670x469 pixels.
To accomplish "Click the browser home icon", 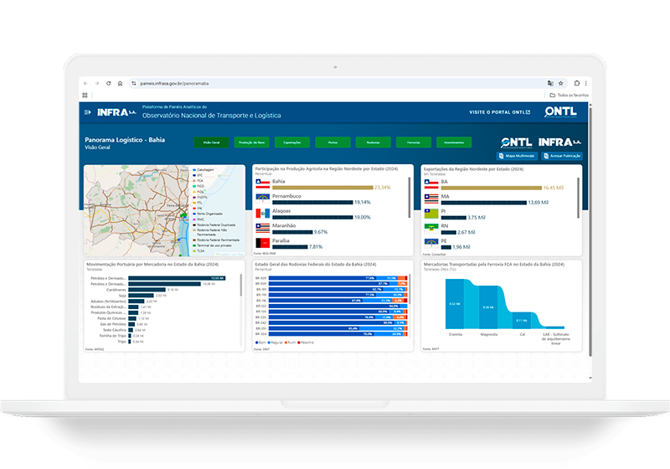I will [x=121, y=83].
